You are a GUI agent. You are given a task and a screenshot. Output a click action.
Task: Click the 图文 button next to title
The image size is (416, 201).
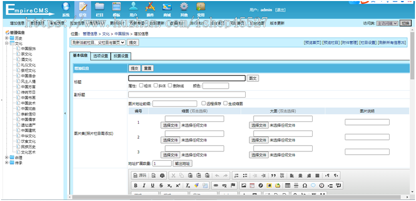[x=253, y=78]
